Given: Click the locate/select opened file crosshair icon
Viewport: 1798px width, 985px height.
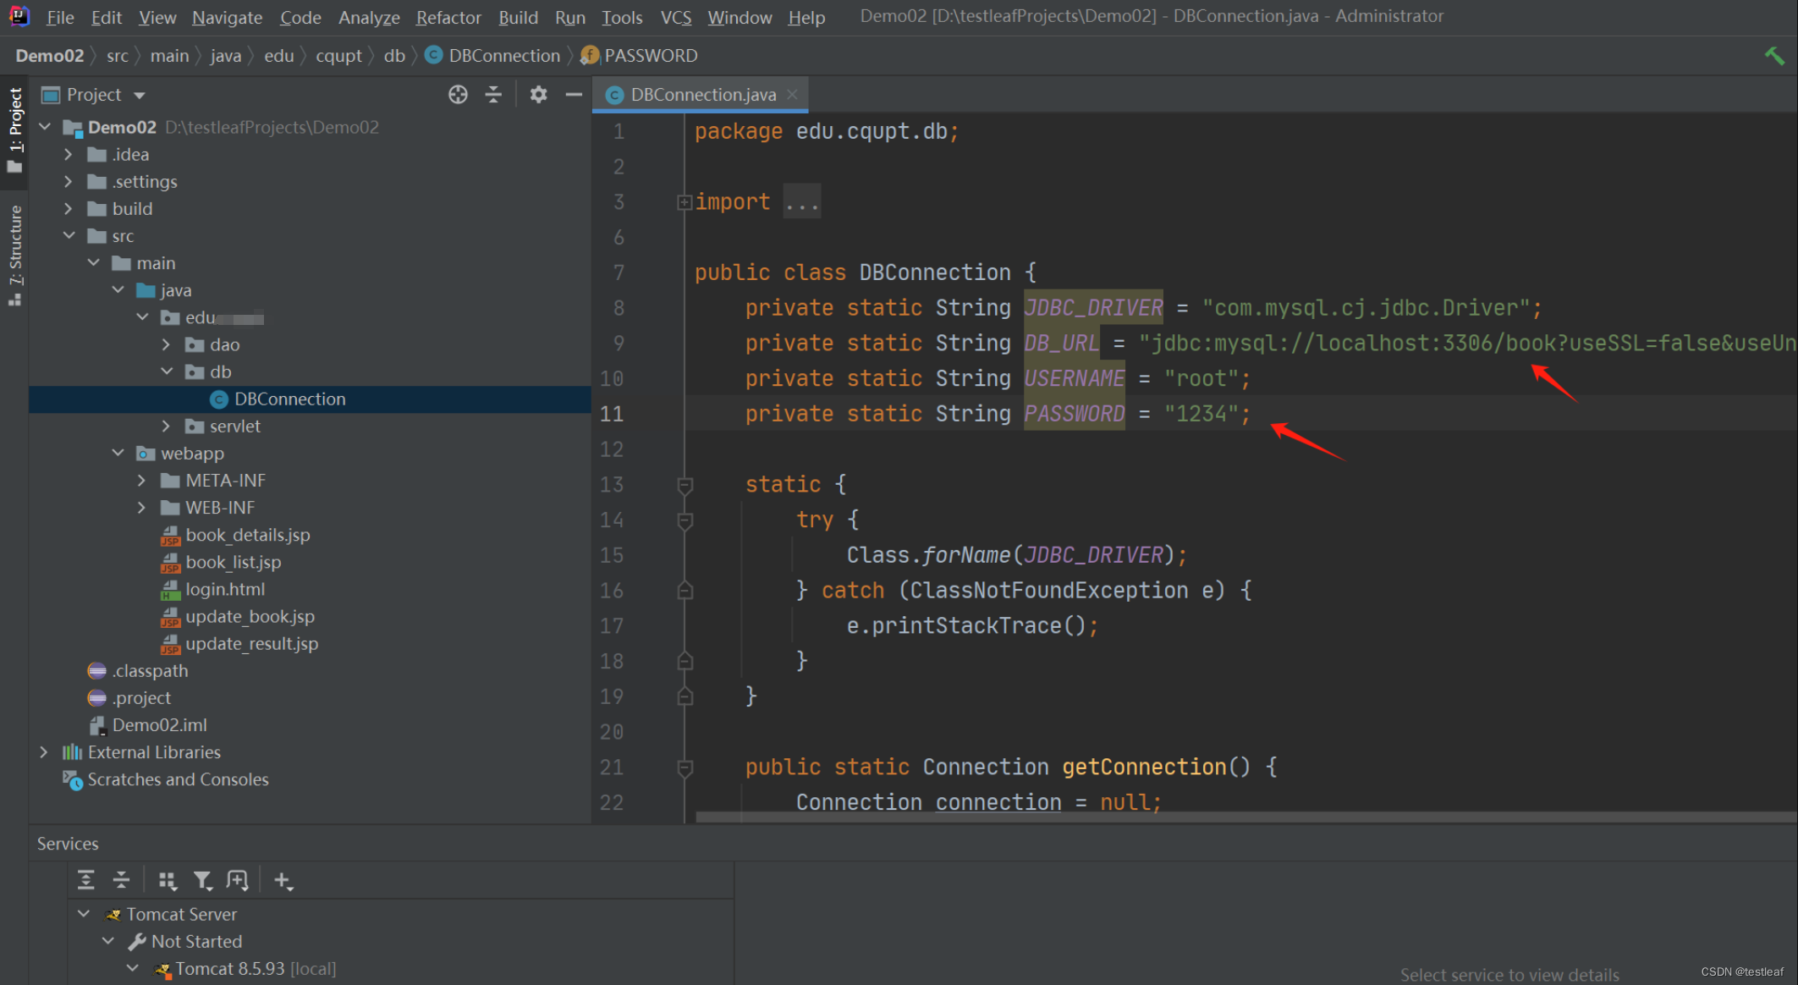Looking at the screenshot, I should pyautogui.click(x=458, y=95).
